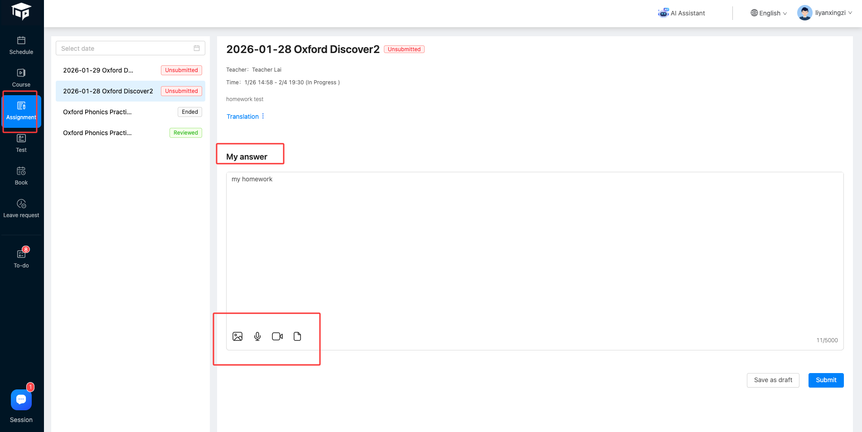The width and height of the screenshot is (862, 432).
Task: Open the liyanxingzi user account menu
Action: click(825, 13)
